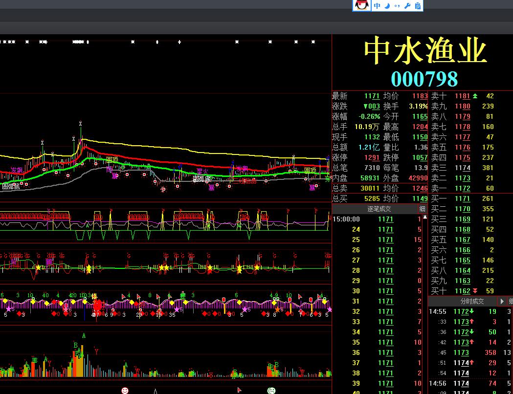Open 细 detail button next to 分时成交
This screenshot has width=513, height=394.
click(511, 301)
